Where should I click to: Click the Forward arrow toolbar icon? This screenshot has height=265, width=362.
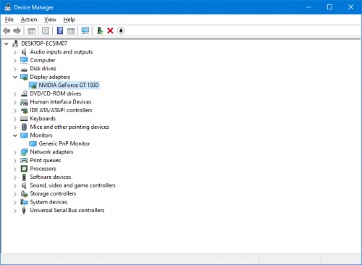(x=17, y=30)
